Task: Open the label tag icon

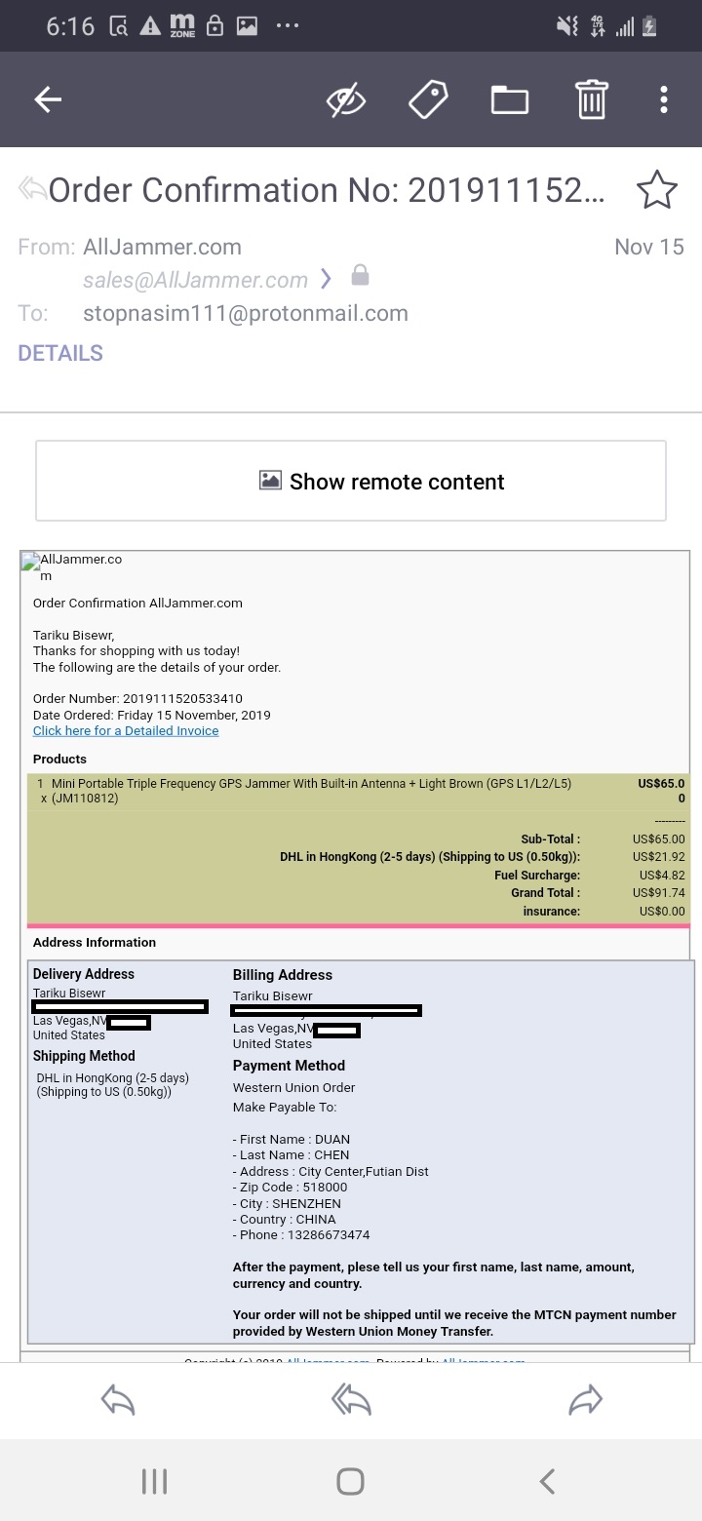Action: 428,99
